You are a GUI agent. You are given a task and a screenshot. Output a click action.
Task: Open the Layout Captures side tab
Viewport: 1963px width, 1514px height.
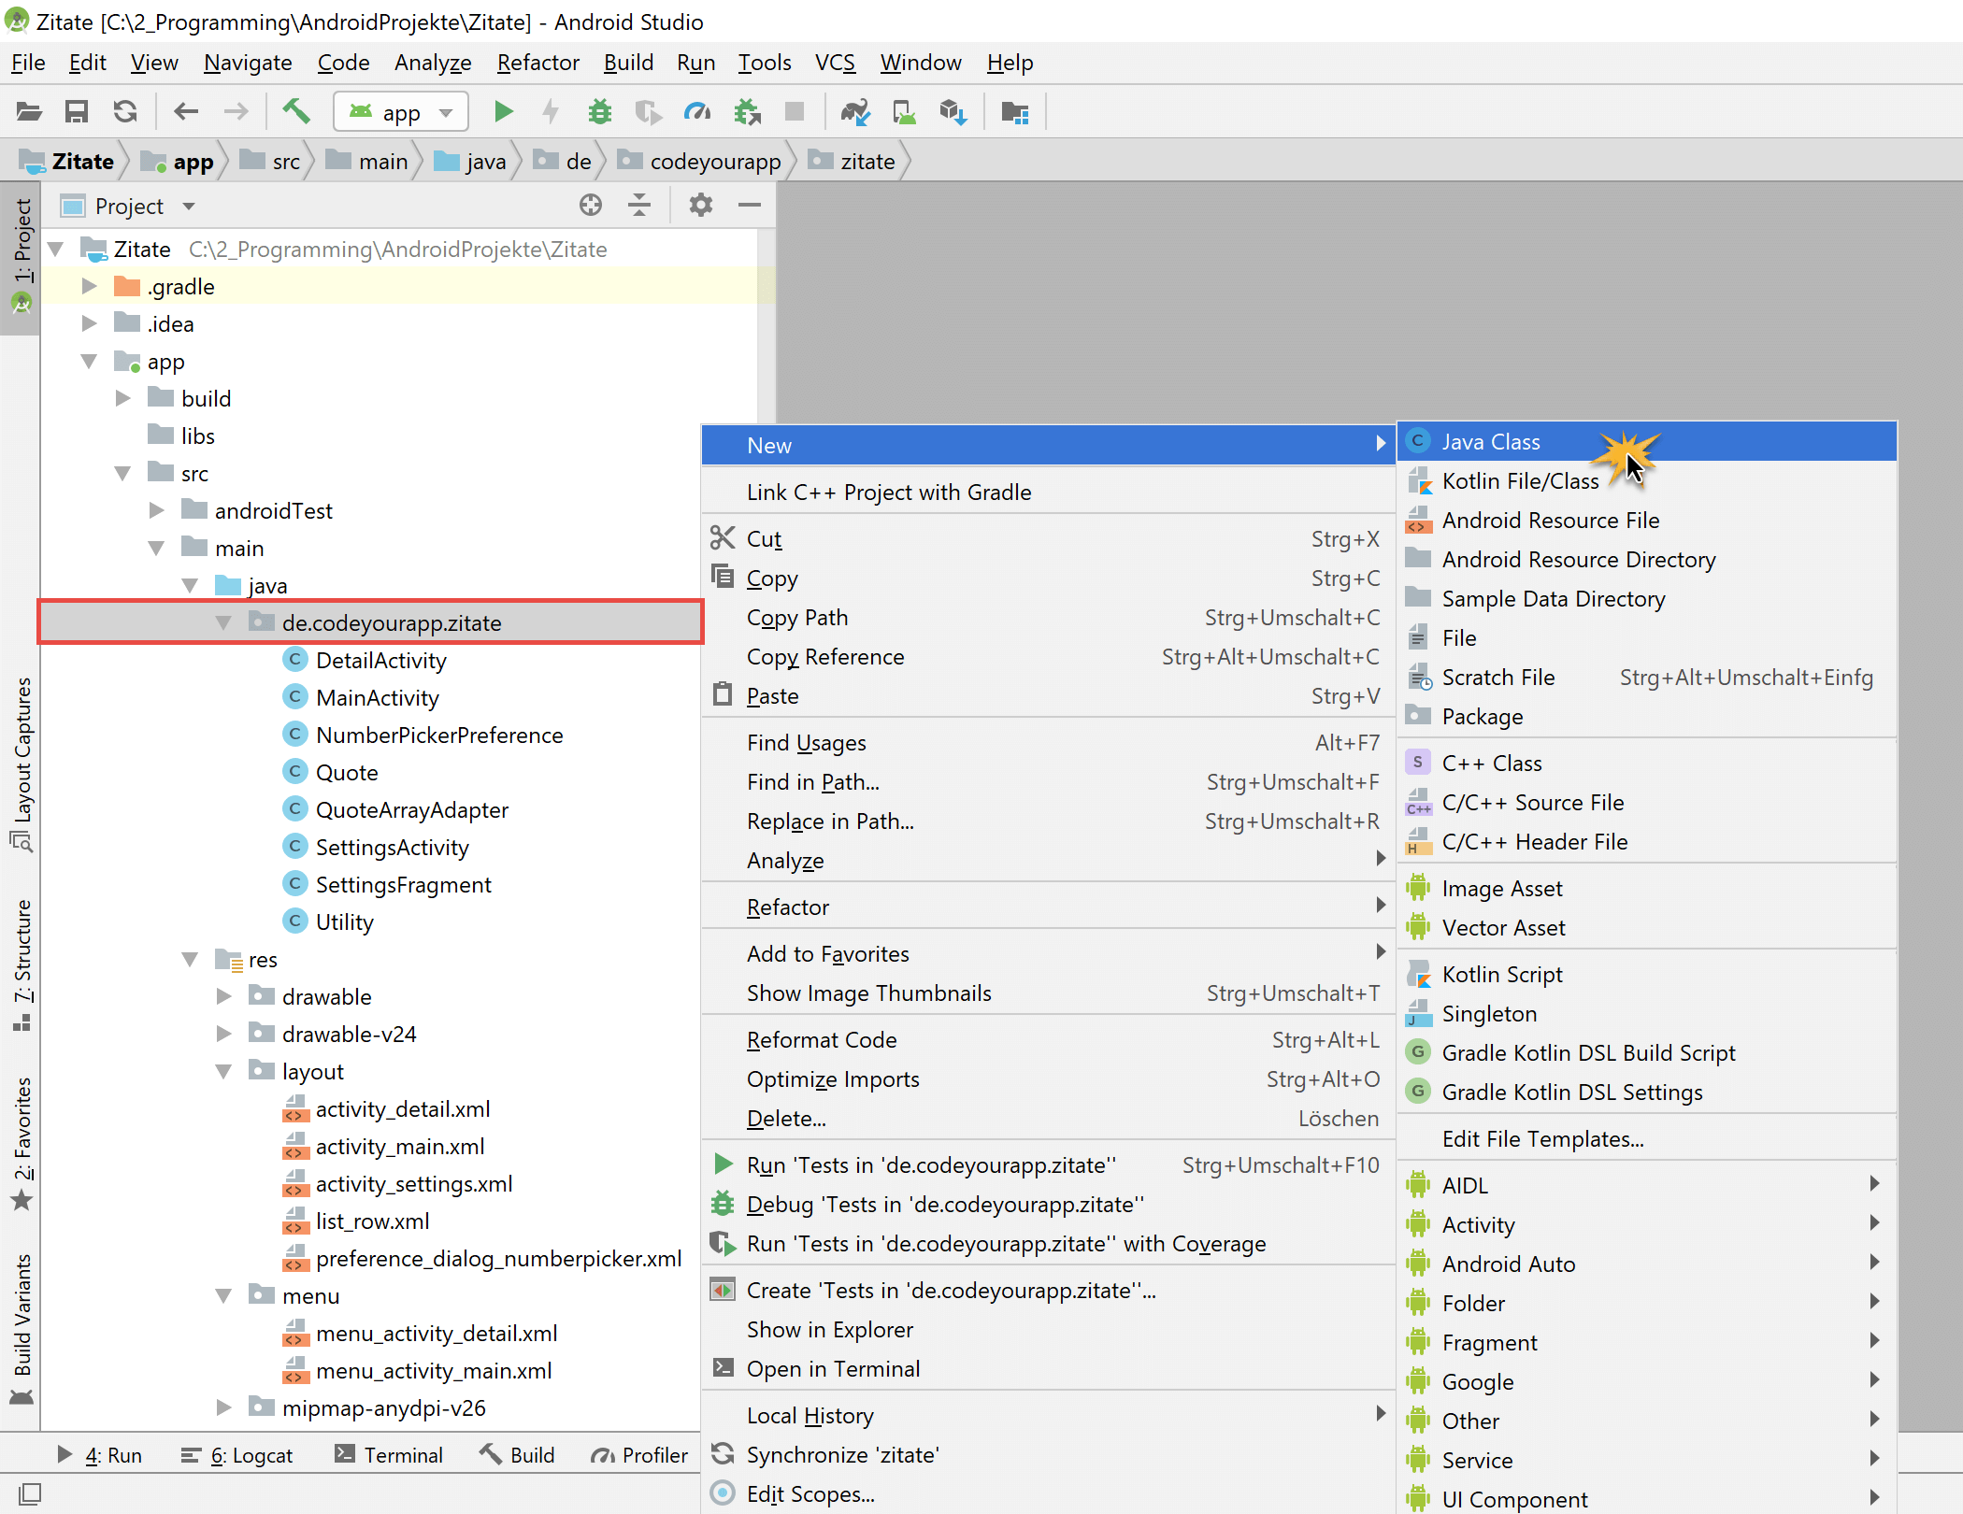click(x=21, y=764)
